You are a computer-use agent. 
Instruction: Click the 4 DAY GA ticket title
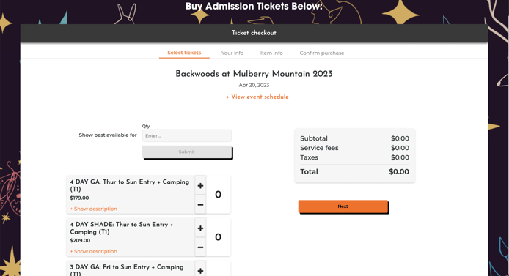[130, 185]
